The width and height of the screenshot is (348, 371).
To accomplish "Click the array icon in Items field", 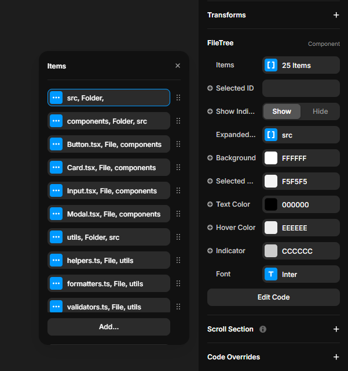I will pyautogui.click(x=271, y=66).
